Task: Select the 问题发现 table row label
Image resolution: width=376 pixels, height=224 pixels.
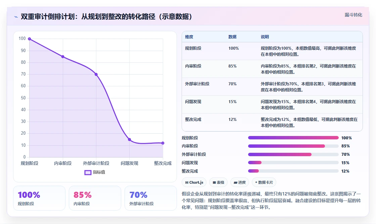Action: coord(193,102)
